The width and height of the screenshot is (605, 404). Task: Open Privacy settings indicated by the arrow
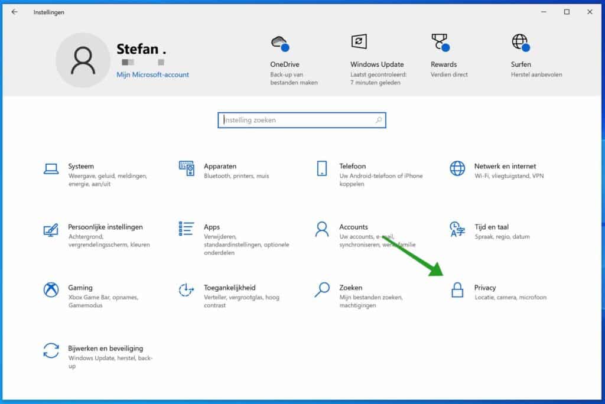coord(486,288)
